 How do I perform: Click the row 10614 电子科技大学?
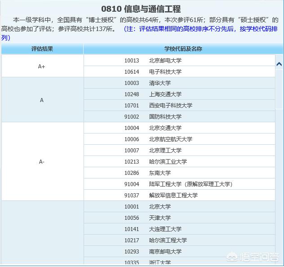click(179, 71)
